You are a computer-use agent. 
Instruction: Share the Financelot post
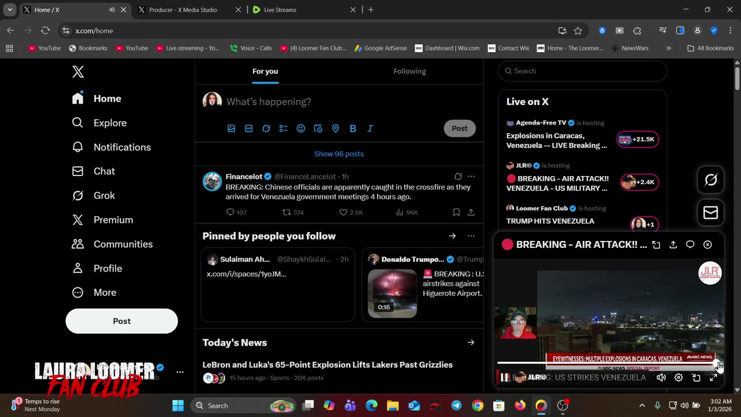pyautogui.click(x=471, y=213)
